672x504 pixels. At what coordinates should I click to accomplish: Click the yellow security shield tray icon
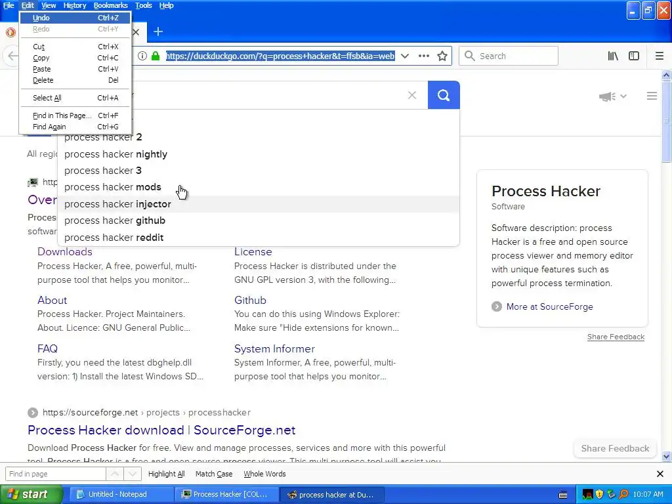(x=599, y=495)
